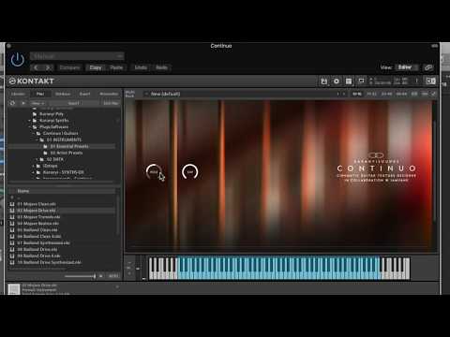Click the Kontakt logo

coord(32,81)
